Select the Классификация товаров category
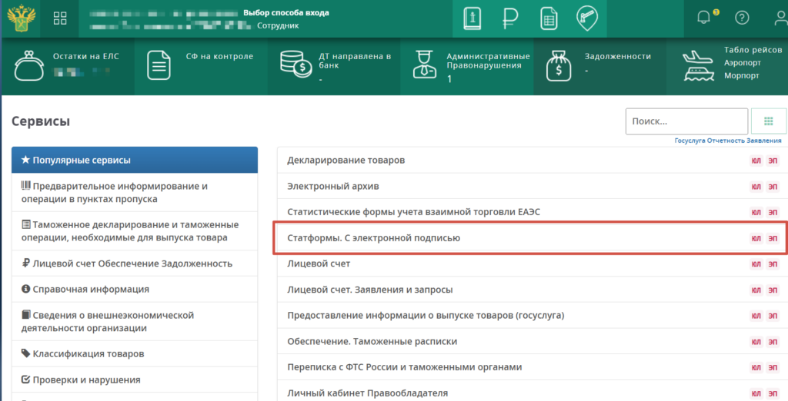This screenshot has width=788, height=401. coord(135,354)
